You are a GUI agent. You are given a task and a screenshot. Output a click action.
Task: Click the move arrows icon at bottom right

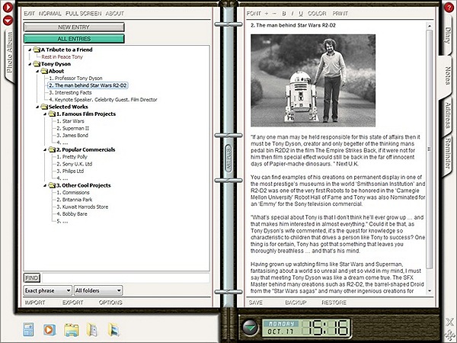click(x=449, y=335)
